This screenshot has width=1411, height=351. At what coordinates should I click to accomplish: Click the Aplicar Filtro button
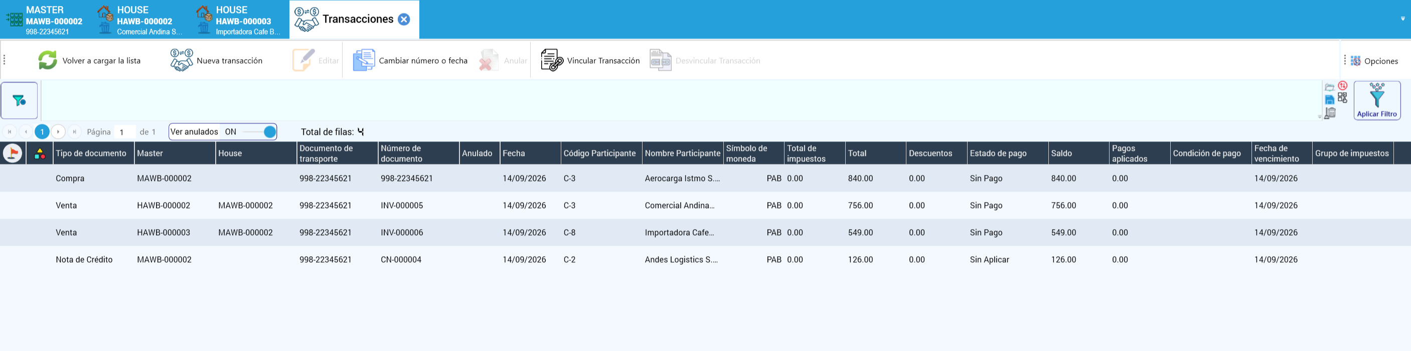tap(1377, 101)
